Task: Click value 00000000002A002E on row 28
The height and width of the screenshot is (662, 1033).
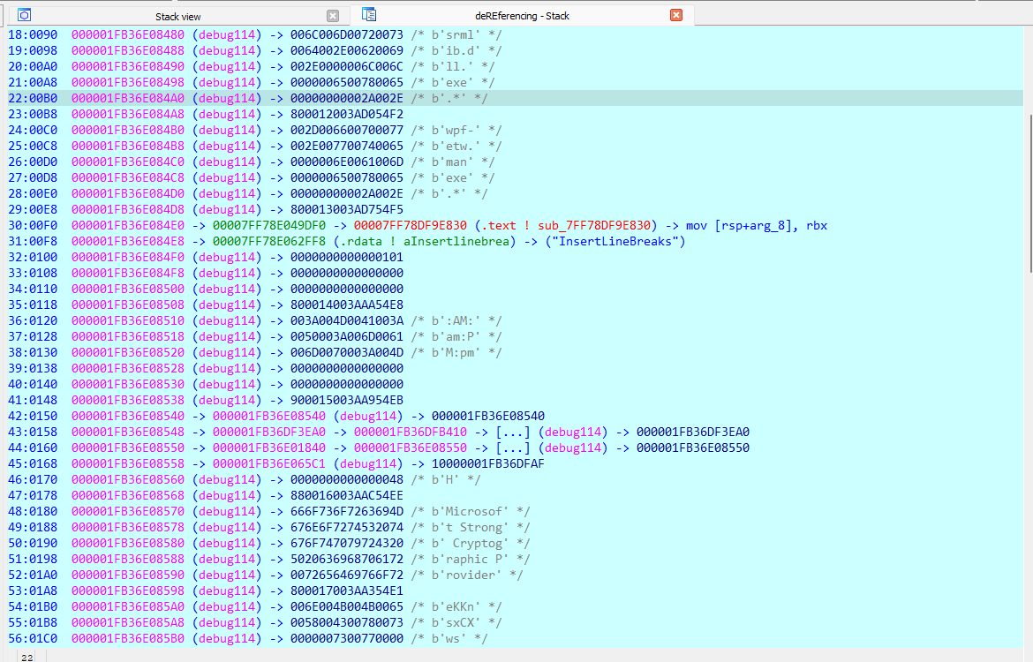Action: click(x=346, y=193)
